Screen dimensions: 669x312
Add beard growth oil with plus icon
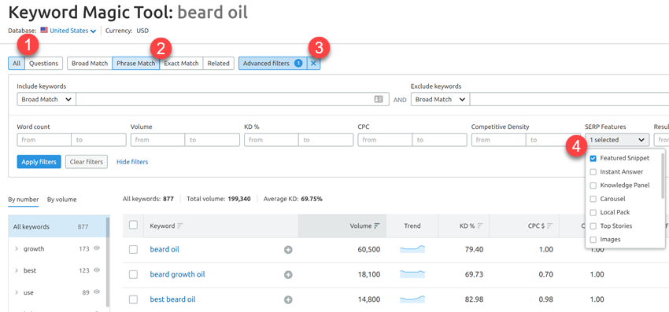click(x=288, y=275)
